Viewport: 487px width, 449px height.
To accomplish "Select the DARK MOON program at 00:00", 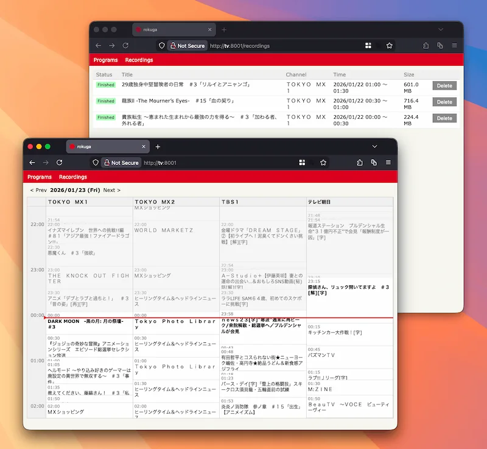I will click(85, 323).
